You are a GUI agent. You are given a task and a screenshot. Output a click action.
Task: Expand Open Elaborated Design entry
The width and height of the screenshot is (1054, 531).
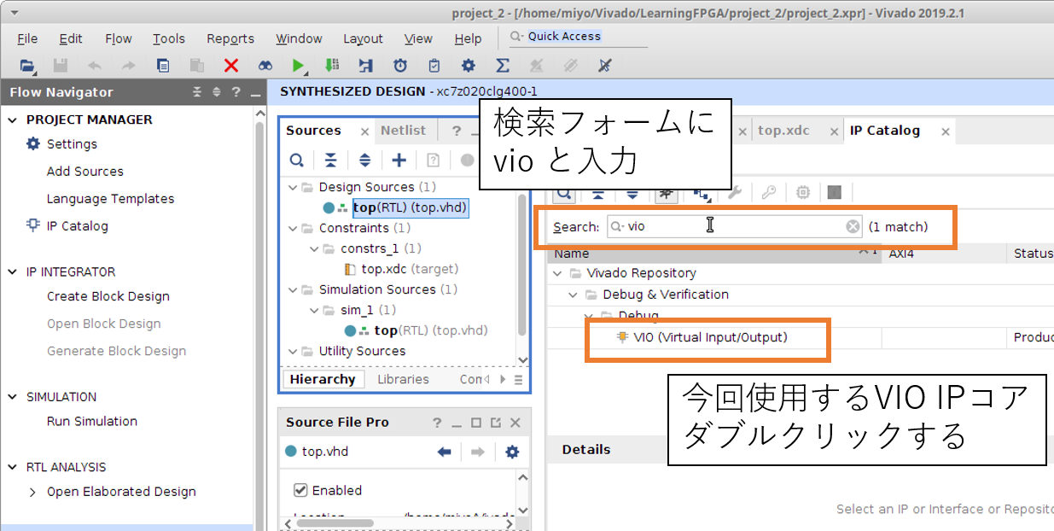point(32,492)
